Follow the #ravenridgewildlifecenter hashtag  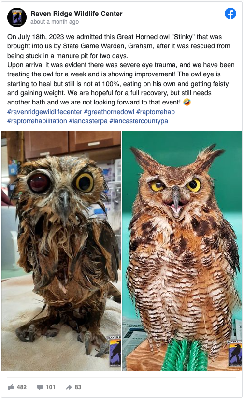click(44, 112)
